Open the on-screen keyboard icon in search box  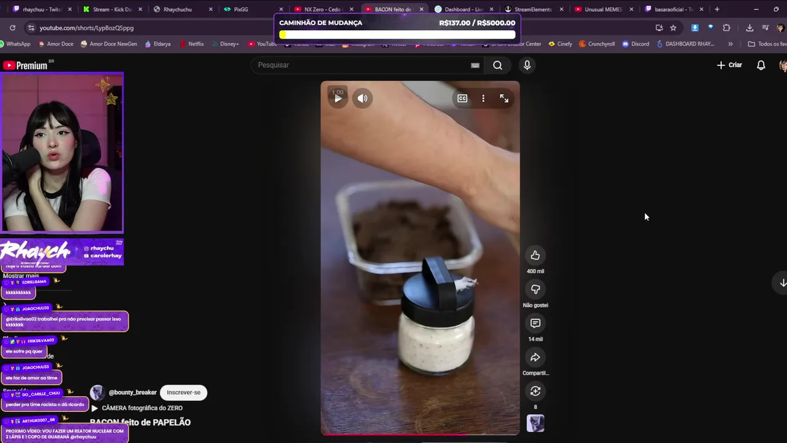point(475,65)
